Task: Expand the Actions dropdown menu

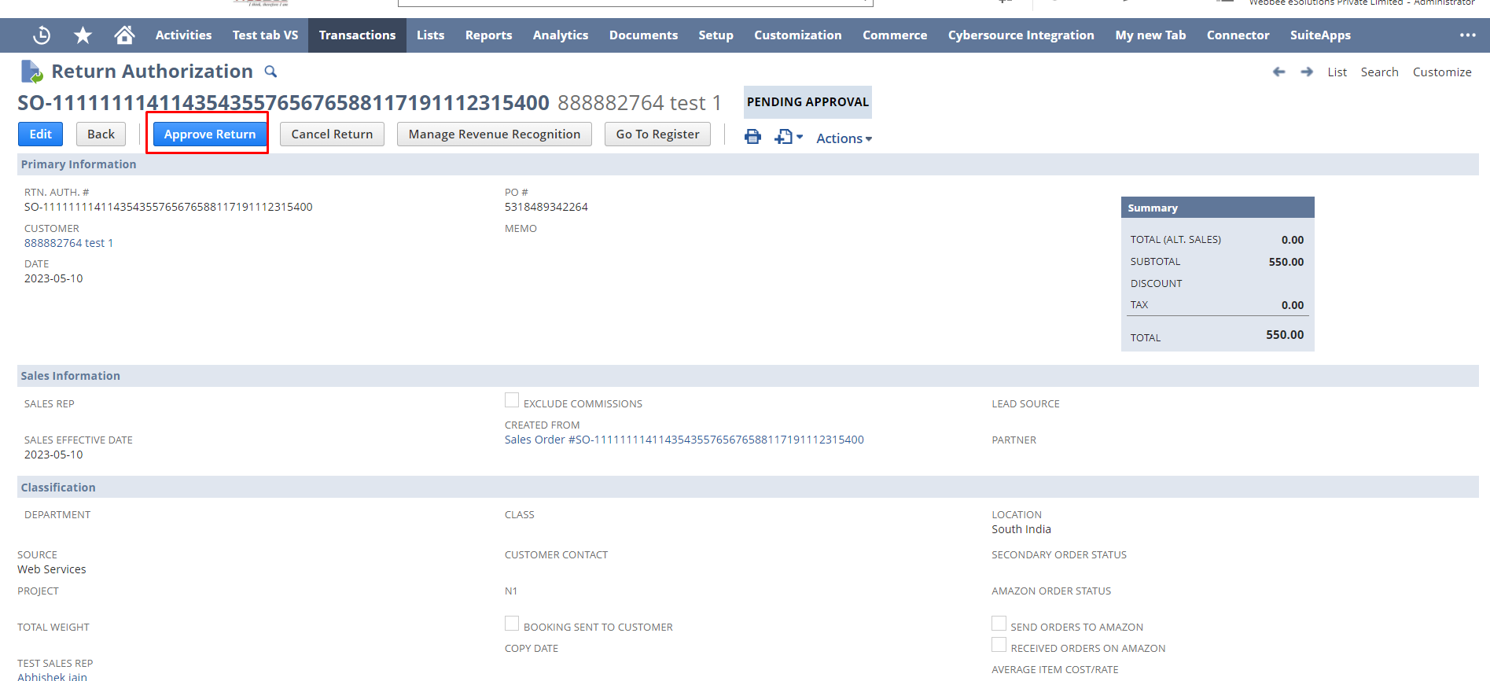Action: tap(844, 138)
